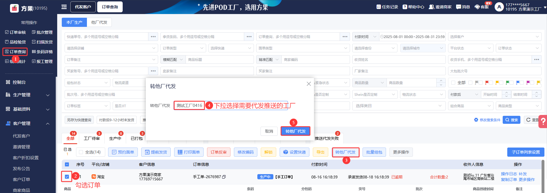Open the 订单类型 dropdown
The width and height of the screenshot is (547, 193).
click(x=183, y=48)
